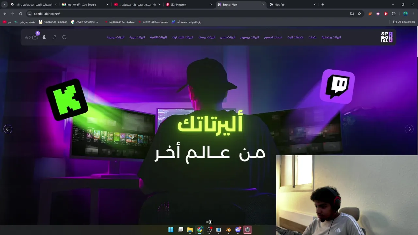Open the red extension icon in toolbar
Viewport: 418px width, 235px height.
coord(386,14)
